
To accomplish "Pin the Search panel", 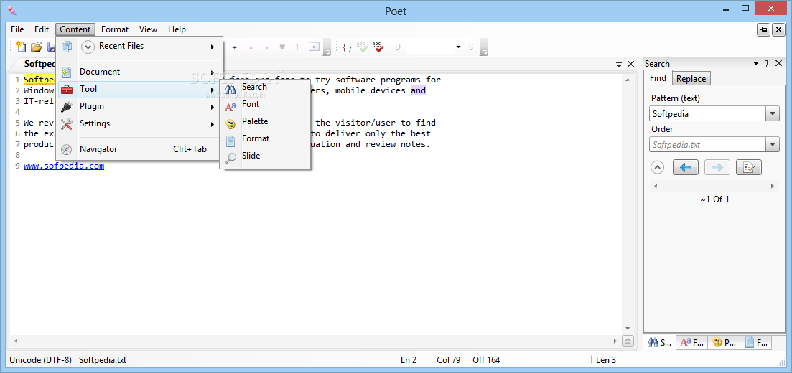I will [767, 64].
